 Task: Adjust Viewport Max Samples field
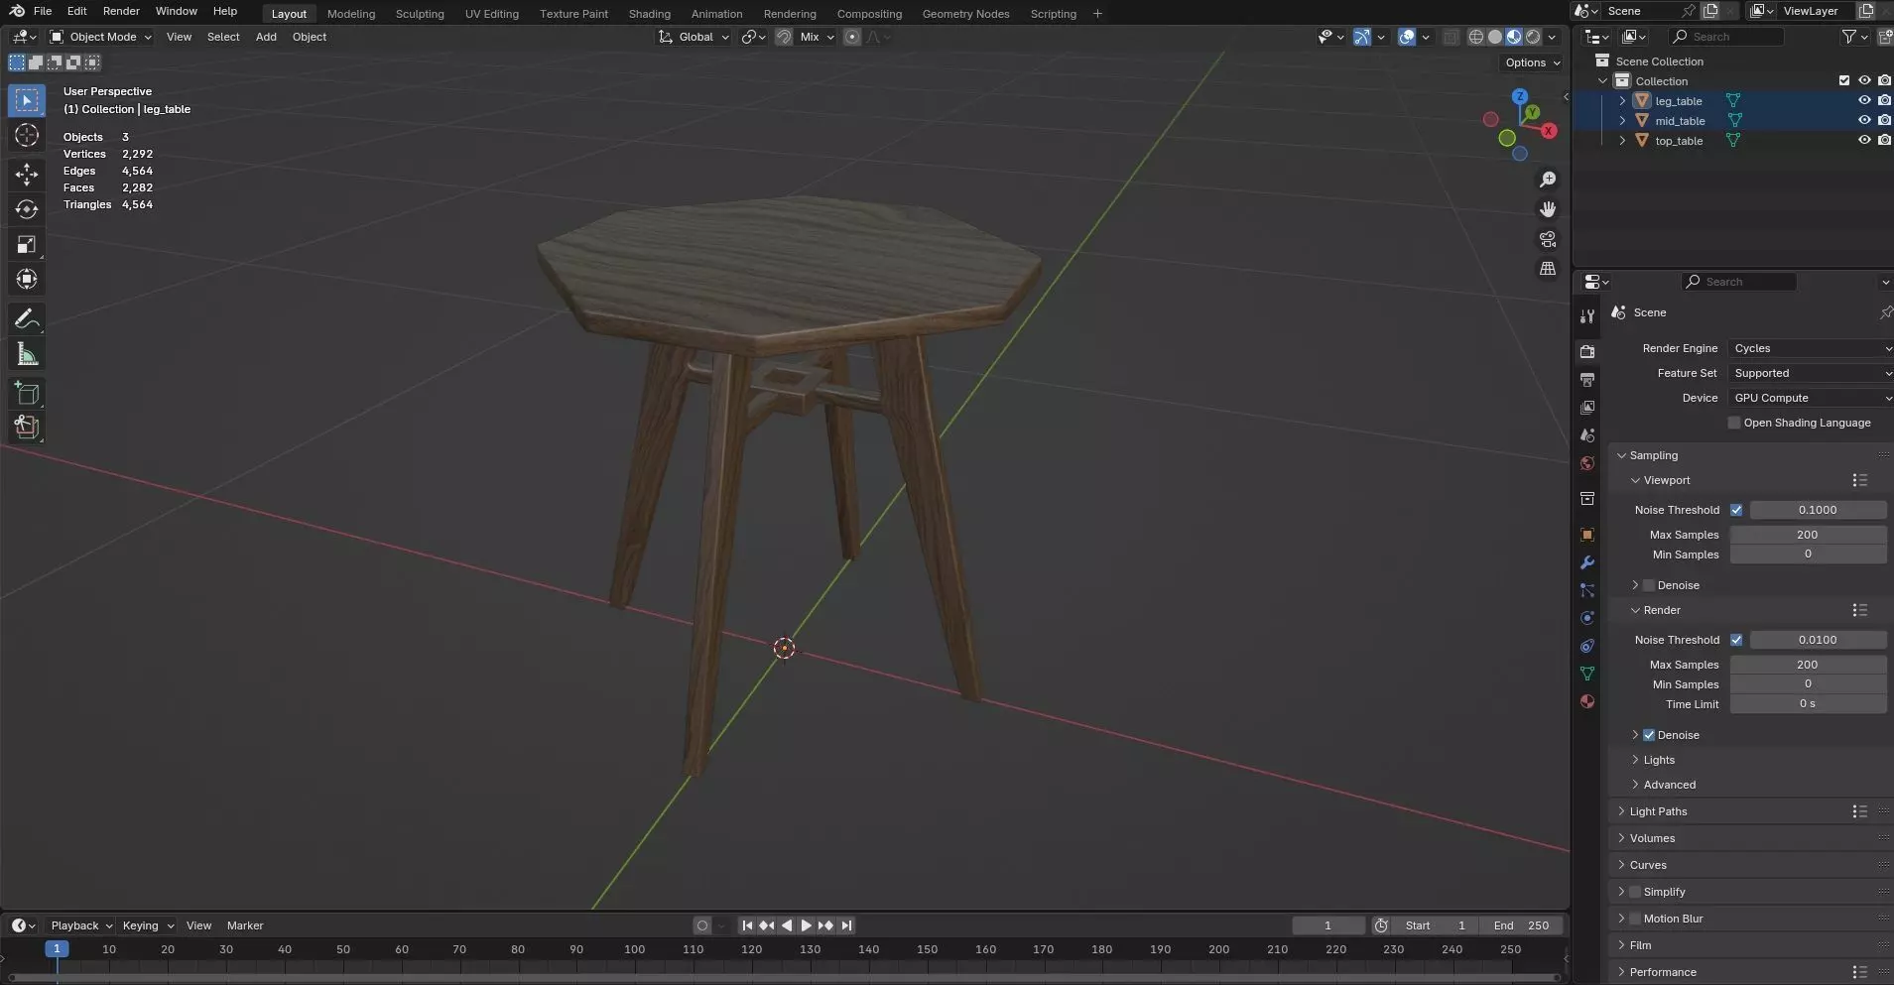1808,535
